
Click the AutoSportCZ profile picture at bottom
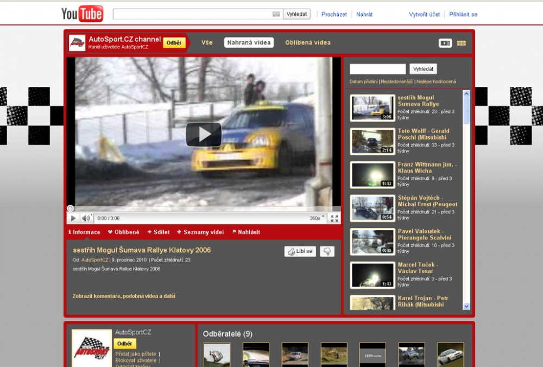(x=92, y=348)
